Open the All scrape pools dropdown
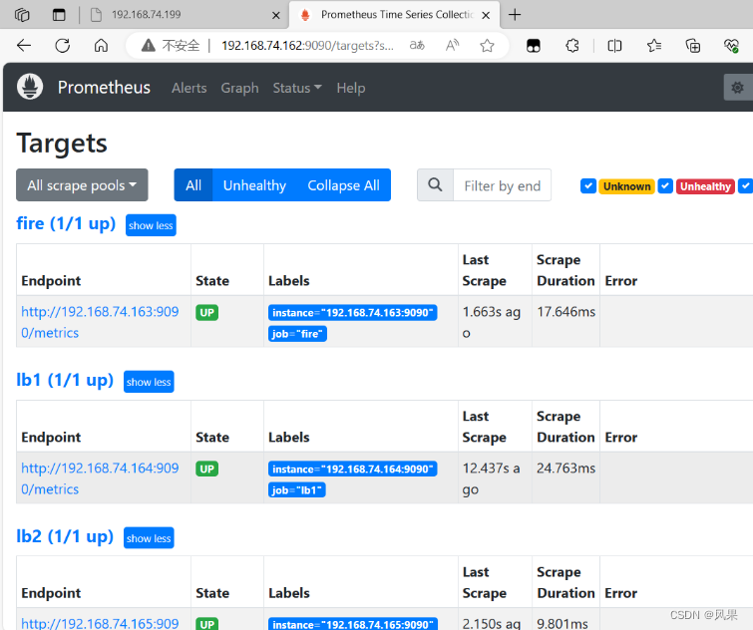This screenshot has width=753, height=630. click(82, 184)
